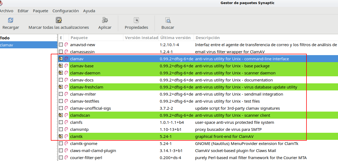The height and width of the screenshot is (161, 338).
Task: Click description 'email virus filter wrapper for ClamAV'
Action: 230,52
